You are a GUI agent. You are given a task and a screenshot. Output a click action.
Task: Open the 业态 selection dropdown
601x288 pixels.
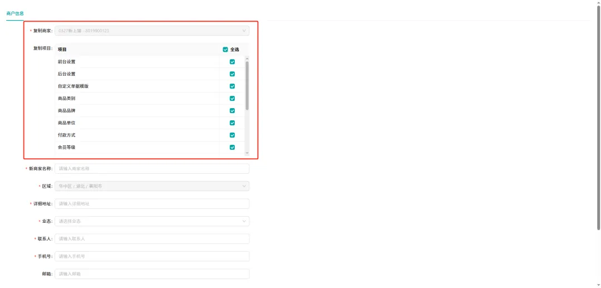[x=151, y=221]
